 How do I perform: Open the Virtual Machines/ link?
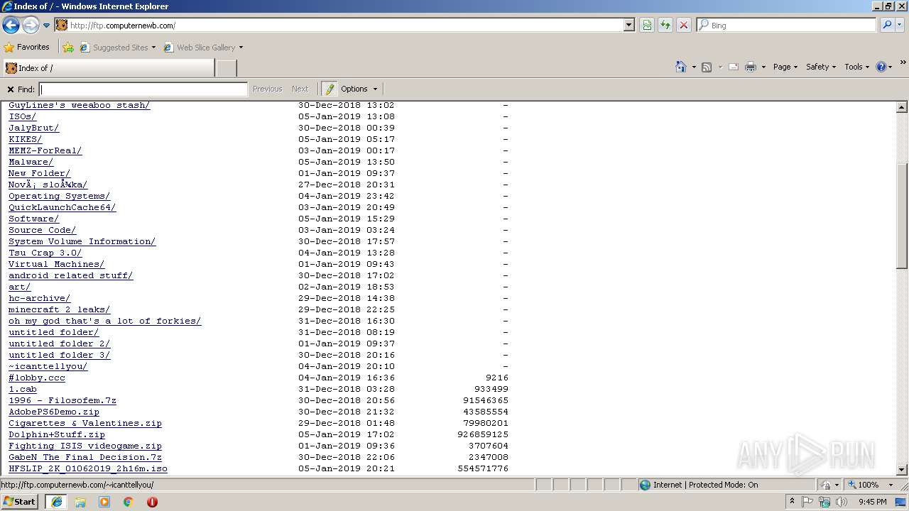click(56, 264)
